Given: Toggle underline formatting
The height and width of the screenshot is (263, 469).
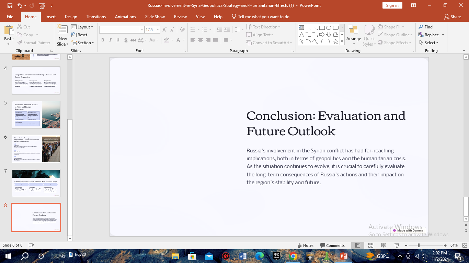Looking at the screenshot, I should pyautogui.click(x=118, y=40).
